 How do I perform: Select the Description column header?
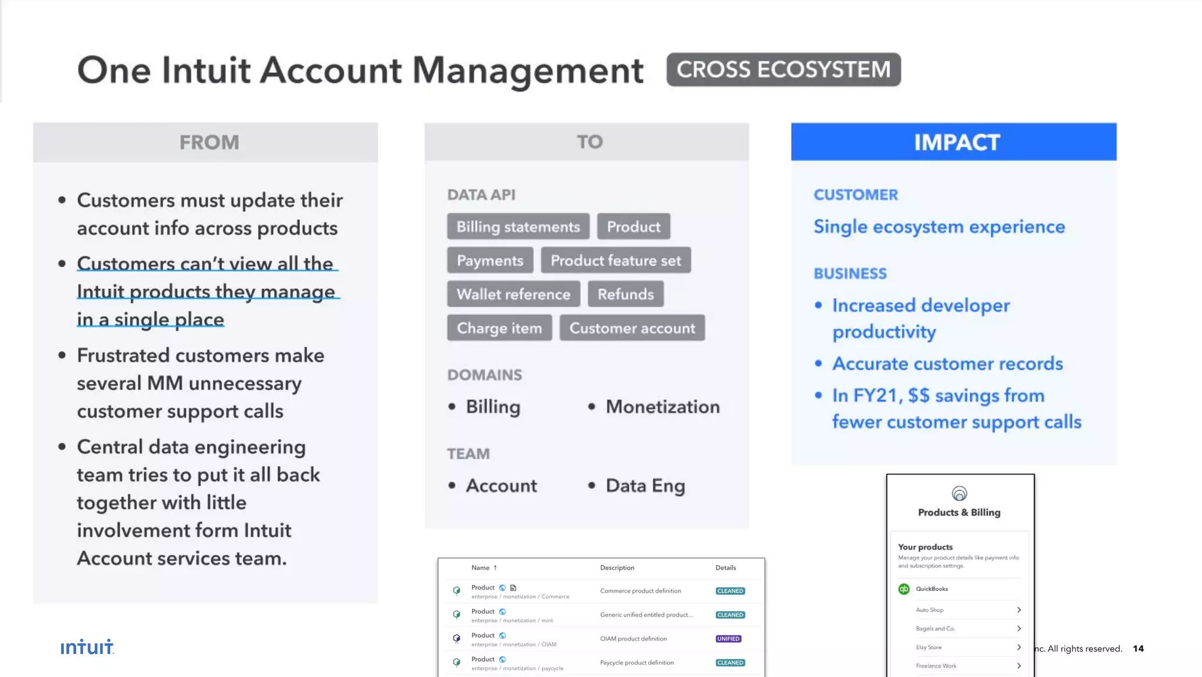[x=617, y=568]
